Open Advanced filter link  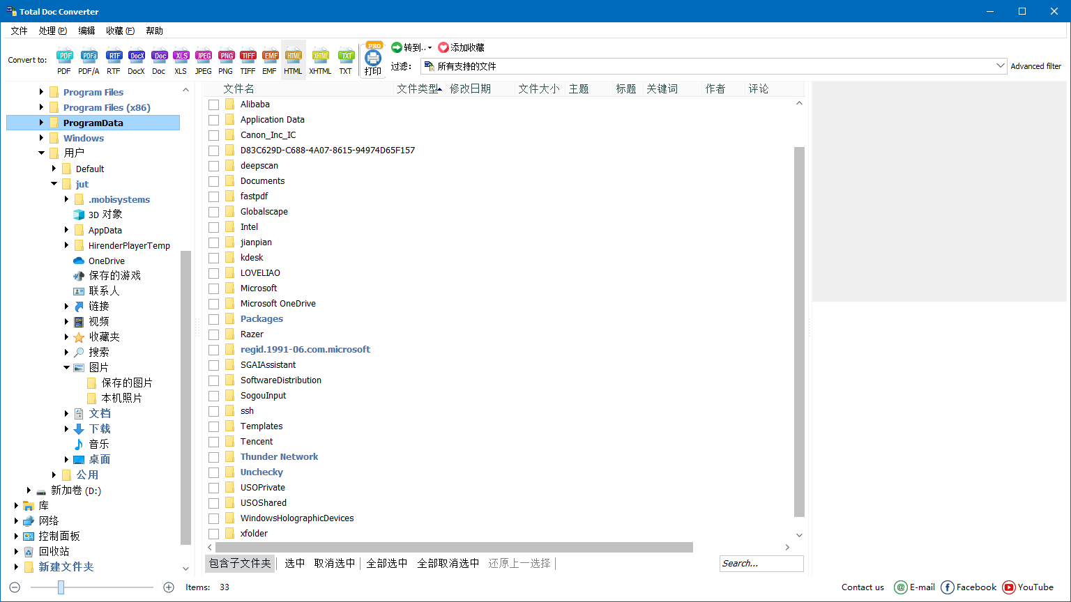click(1036, 66)
